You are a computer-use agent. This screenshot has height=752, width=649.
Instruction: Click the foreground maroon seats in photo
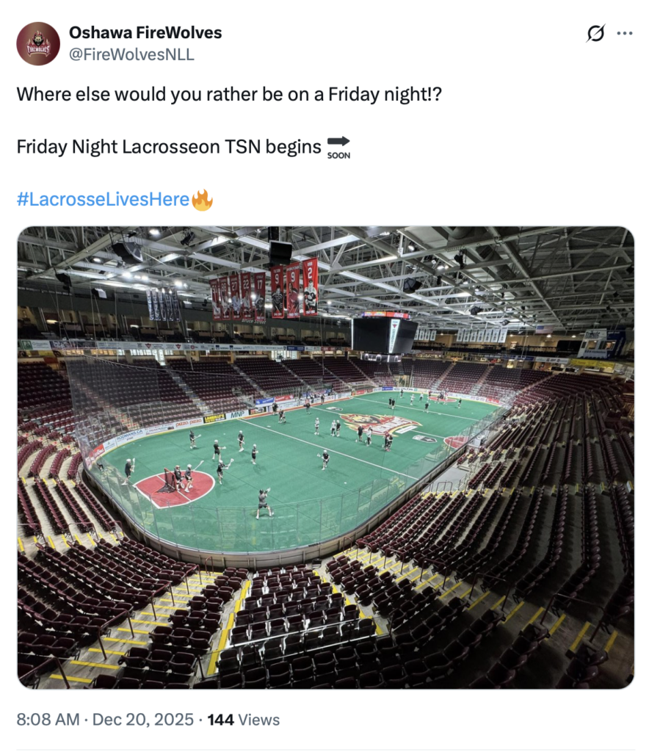click(294, 632)
